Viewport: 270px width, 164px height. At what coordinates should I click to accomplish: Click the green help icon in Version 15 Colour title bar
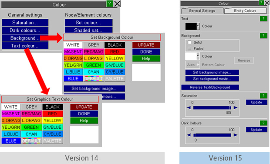[261, 3]
